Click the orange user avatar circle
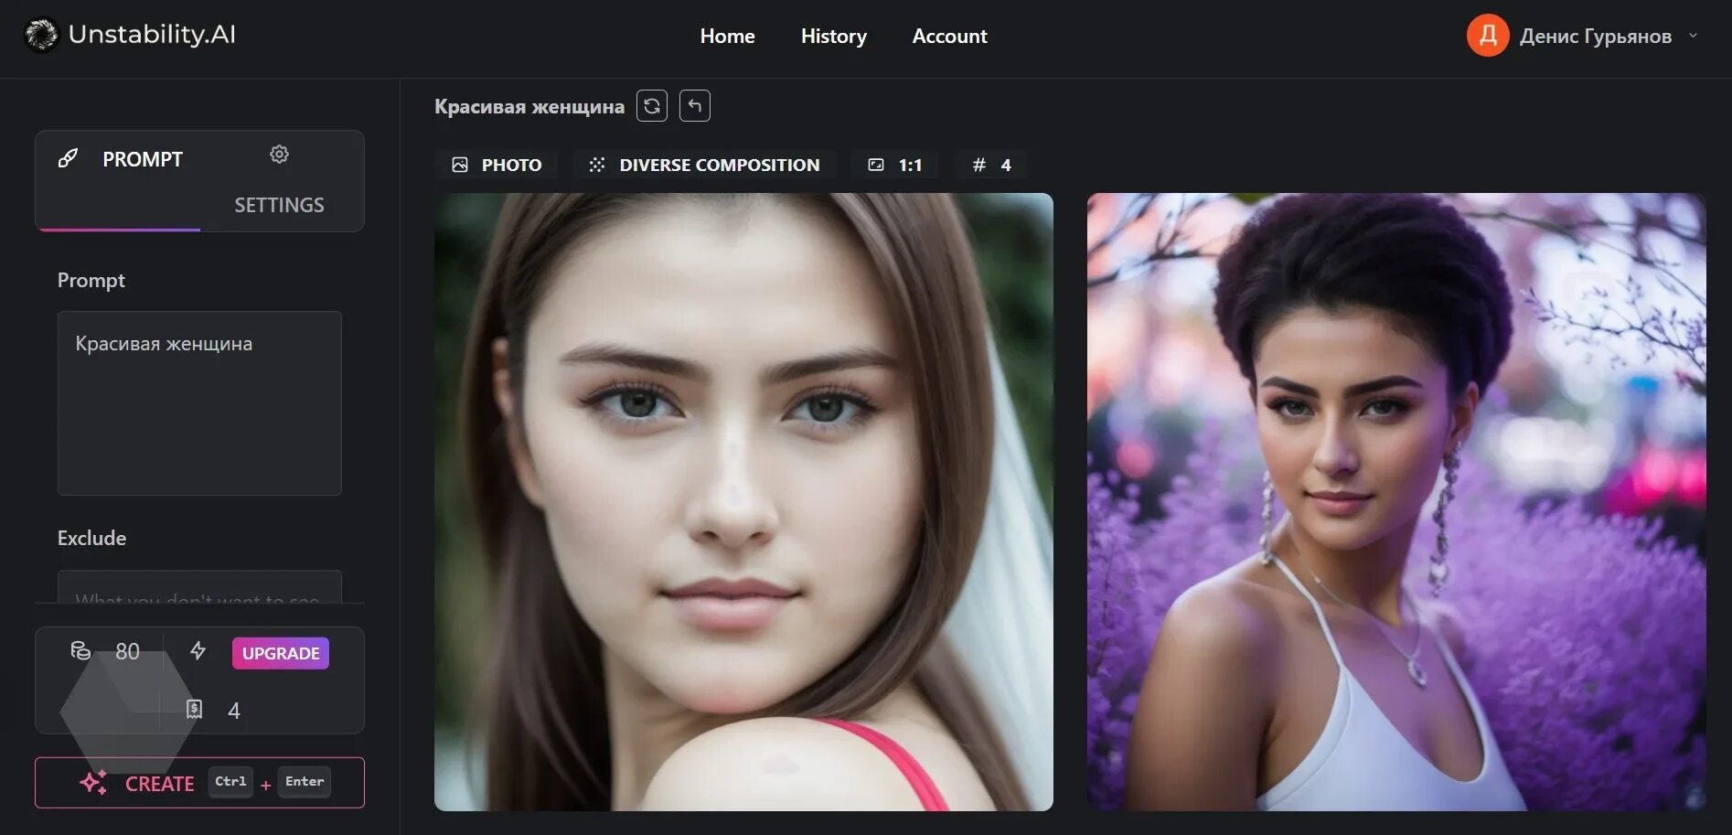This screenshot has height=835, width=1732. click(1488, 36)
